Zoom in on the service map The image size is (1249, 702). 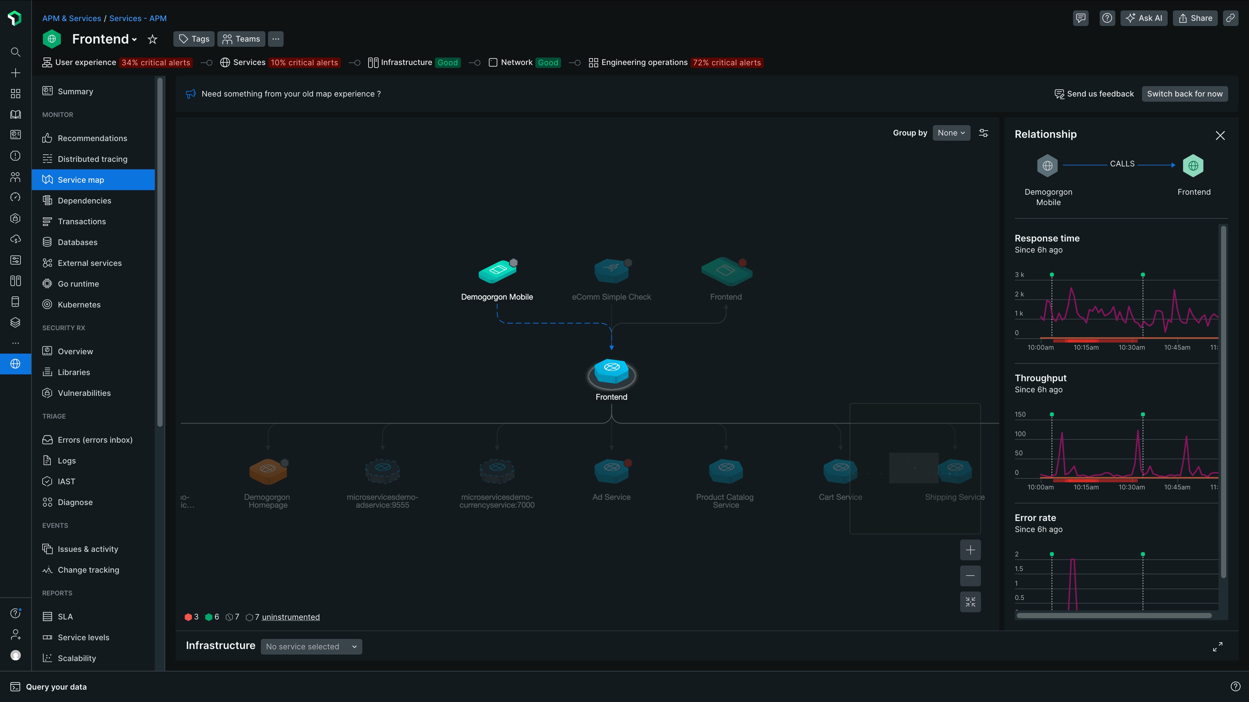tap(971, 550)
